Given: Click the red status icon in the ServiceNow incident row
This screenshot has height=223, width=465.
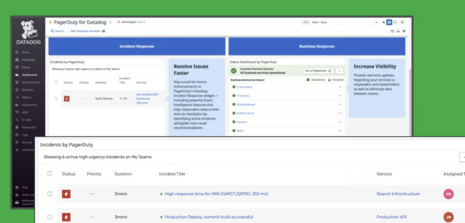Looking at the screenshot, I should point(67,98).
